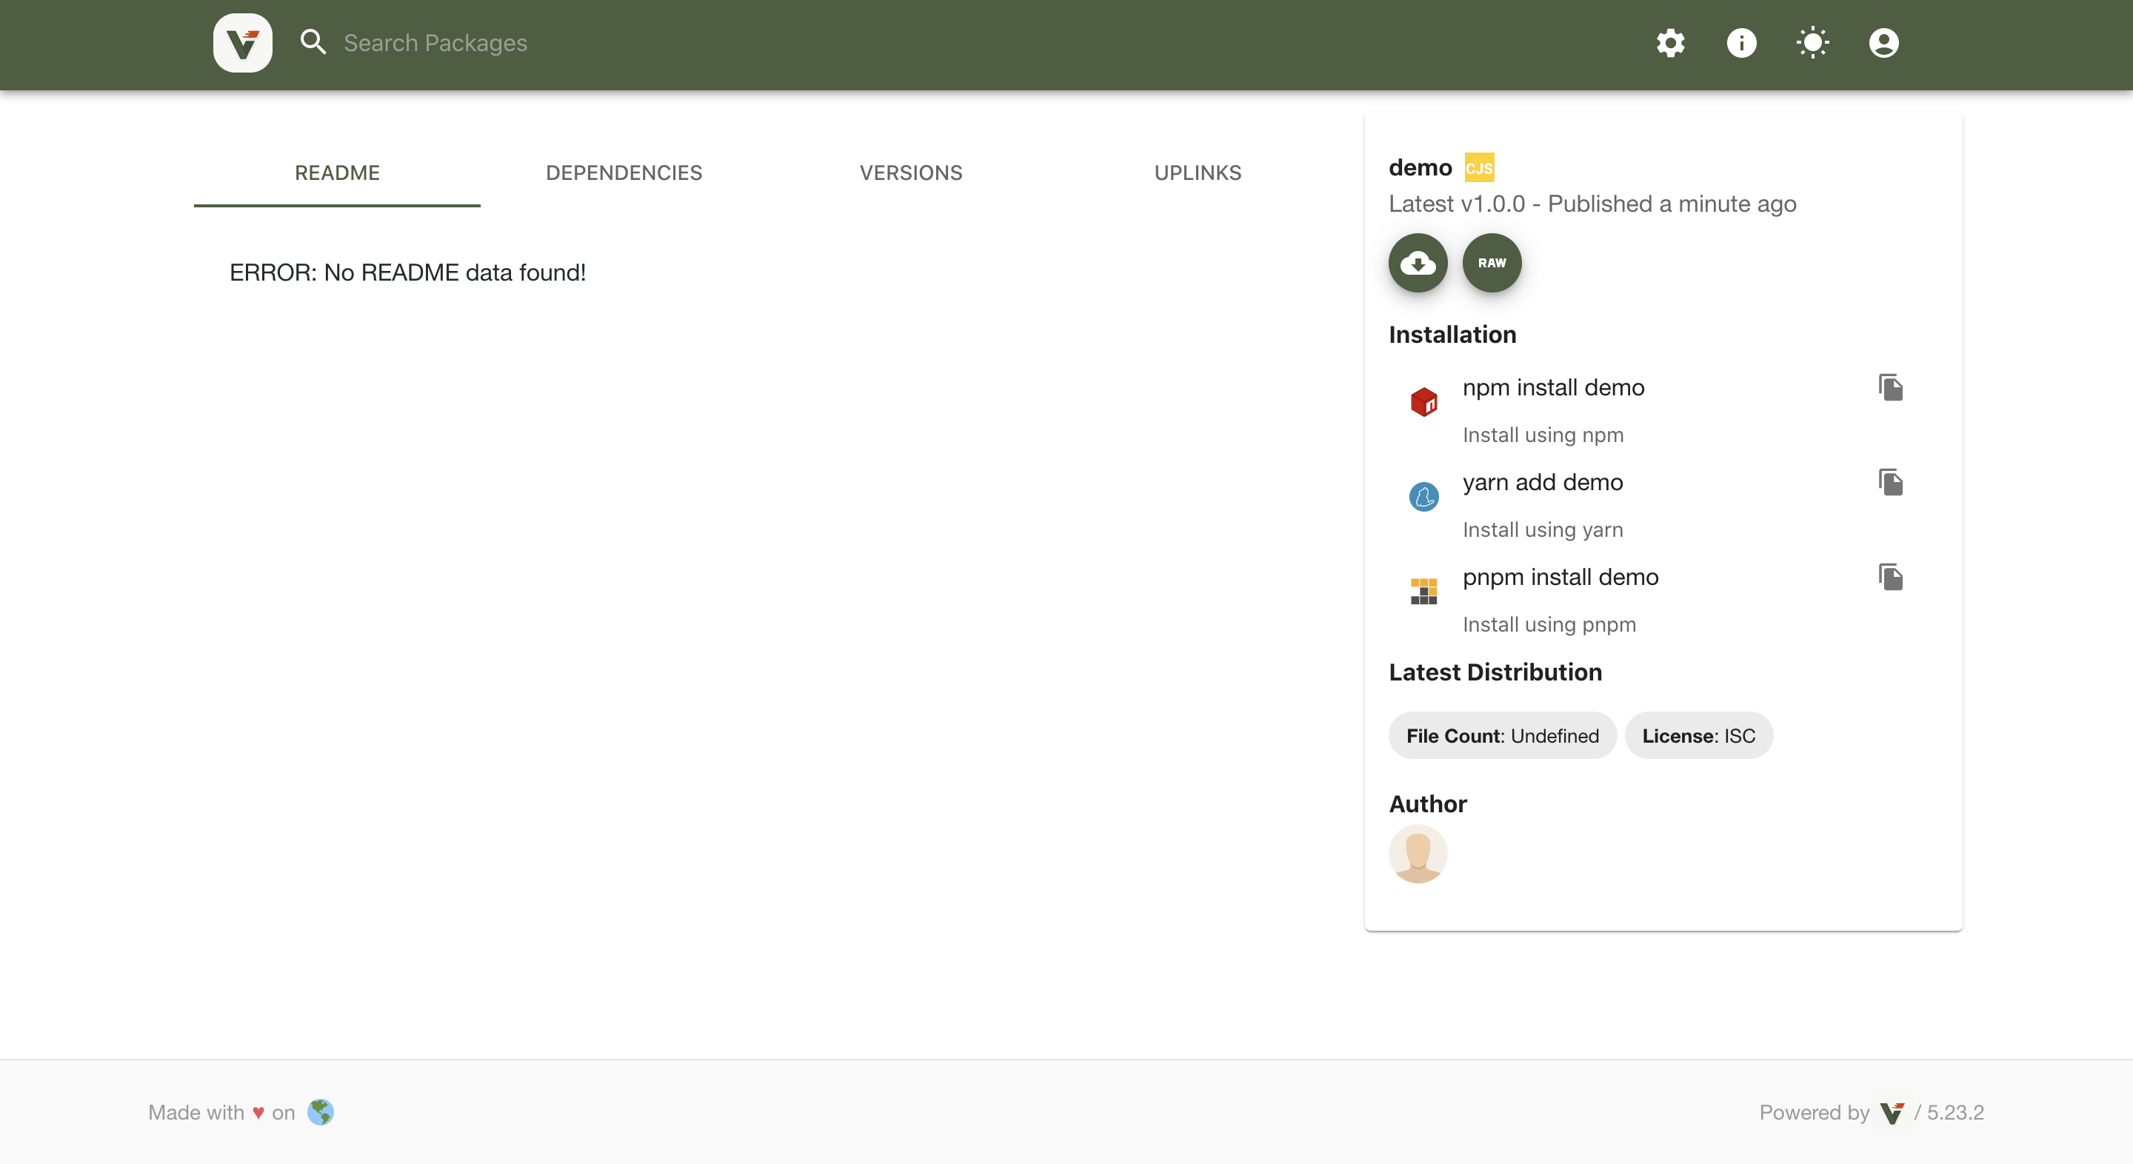2133x1164 pixels.
Task: Select the 'yarn add demo' text
Action: click(x=1542, y=482)
